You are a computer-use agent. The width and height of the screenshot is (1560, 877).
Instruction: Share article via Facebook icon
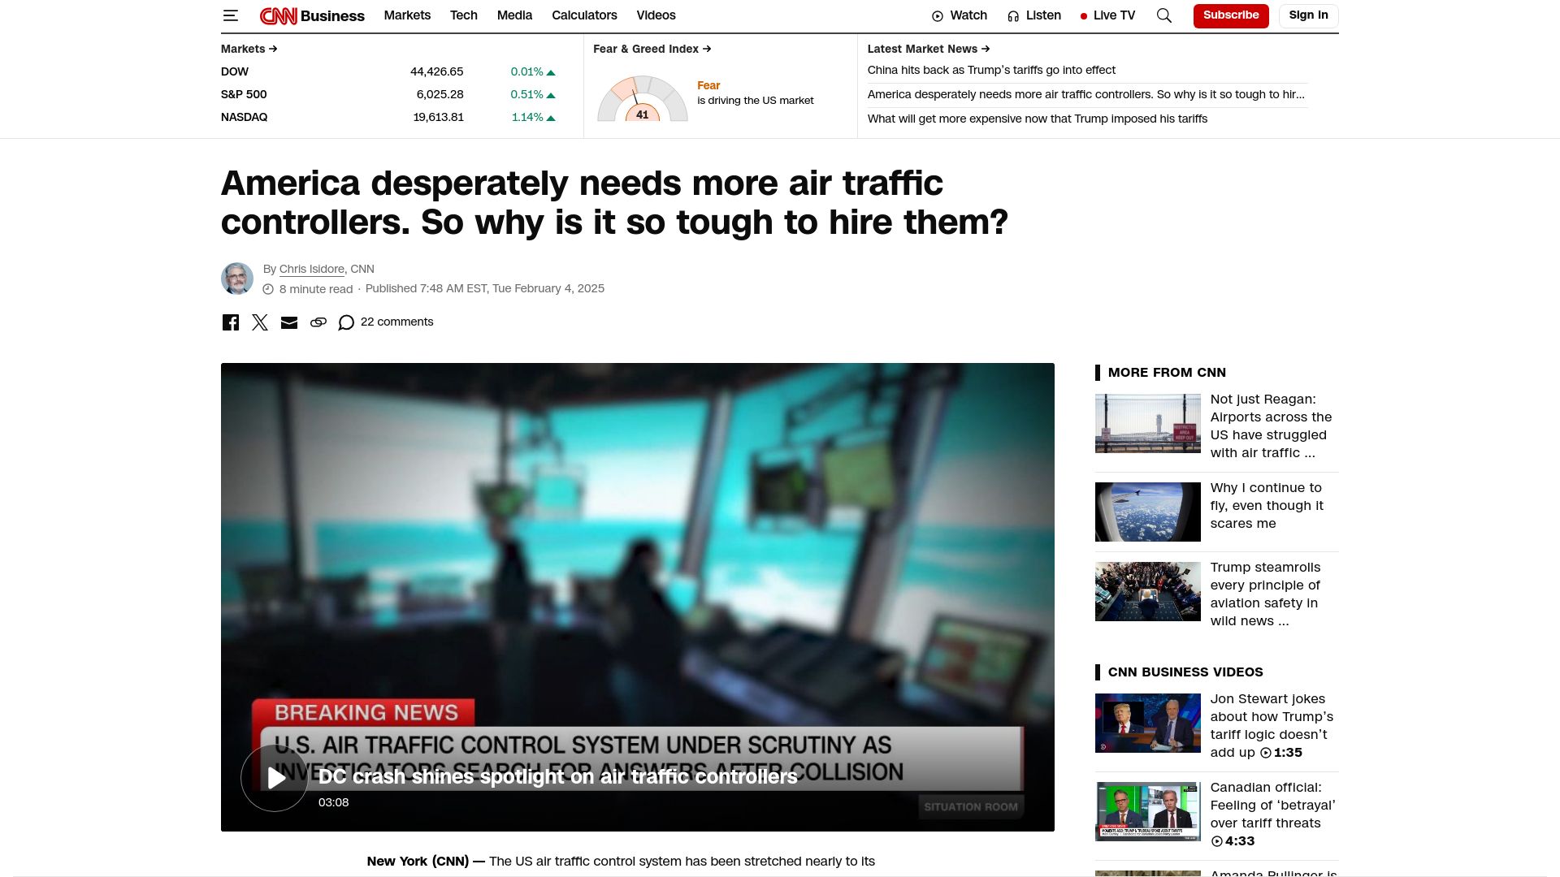point(231,322)
